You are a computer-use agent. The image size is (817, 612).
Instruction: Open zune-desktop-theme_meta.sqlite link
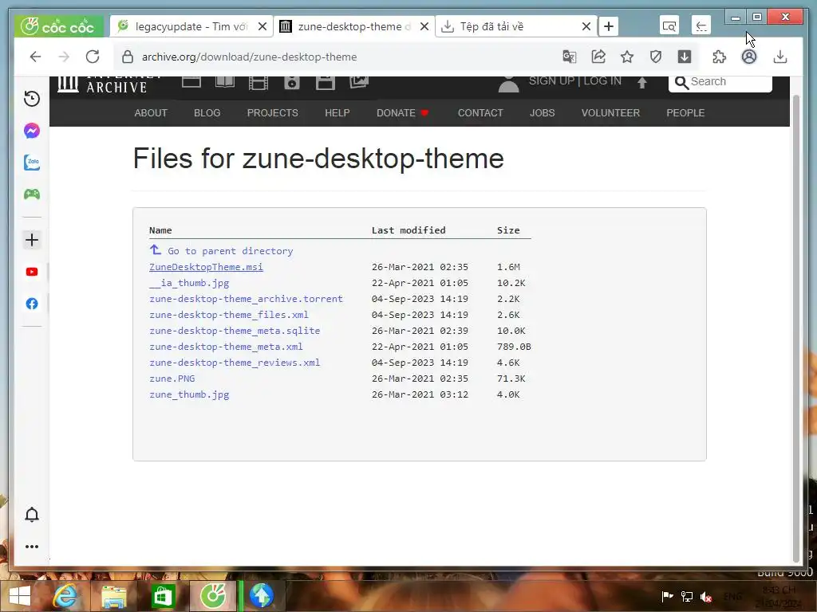pos(235,331)
